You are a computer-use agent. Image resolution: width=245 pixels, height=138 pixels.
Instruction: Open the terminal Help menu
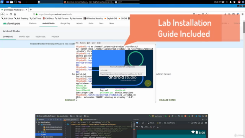pos(99,43)
